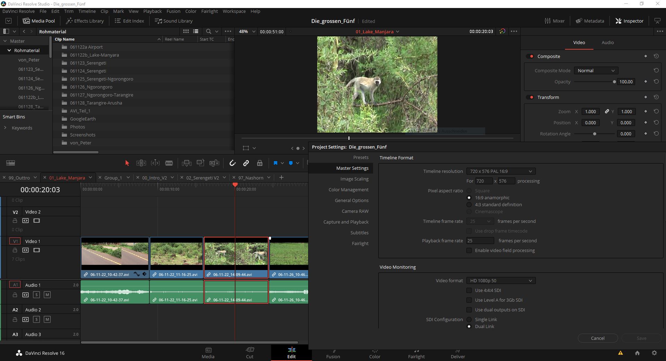The width and height of the screenshot is (666, 361).
Task: Toggle the Effects Library panel
Action: [85, 21]
